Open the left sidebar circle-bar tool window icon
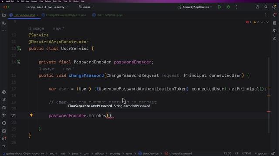The height and width of the screenshot is (156, 279). 4,123
